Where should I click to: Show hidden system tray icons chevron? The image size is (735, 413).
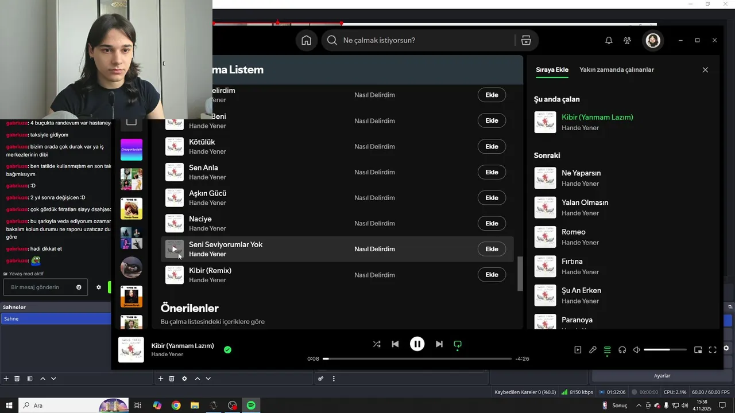(x=639, y=406)
